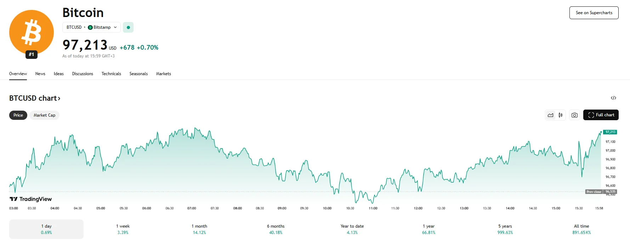Select the 6 months time range

point(276,229)
